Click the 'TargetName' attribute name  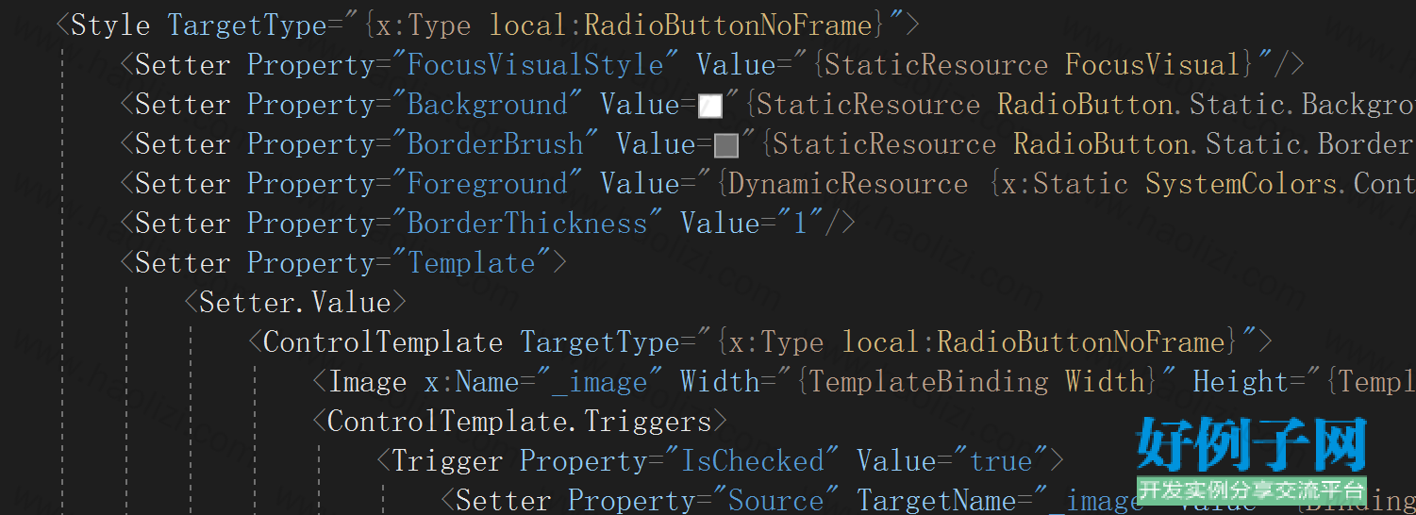[x=937, y=501]
